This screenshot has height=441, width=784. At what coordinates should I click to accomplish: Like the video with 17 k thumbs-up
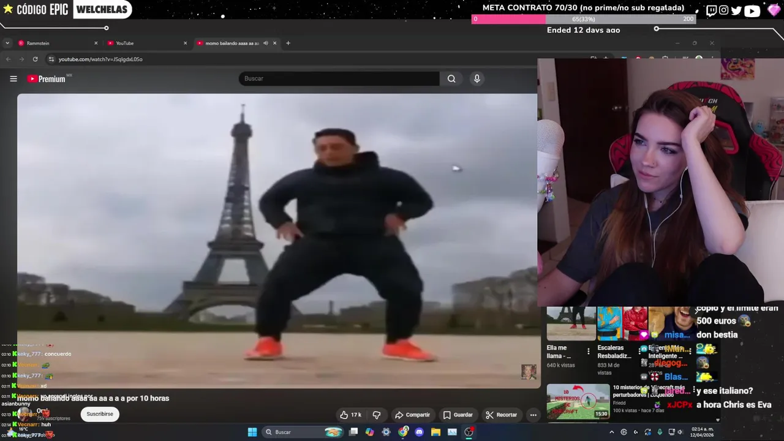[x=350, y=415]
